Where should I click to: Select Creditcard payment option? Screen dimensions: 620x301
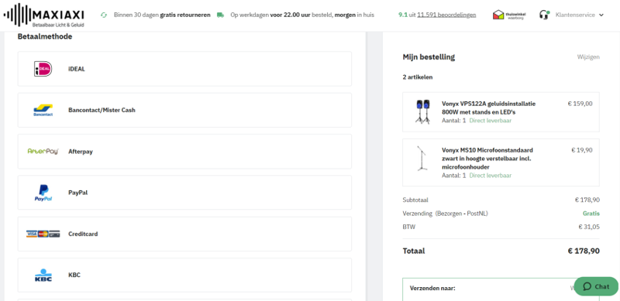[x=184, y=234]
